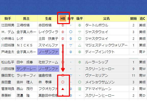147x101 pixels.
Task: Select jockey 斎藤新
Action: [6, 96]
